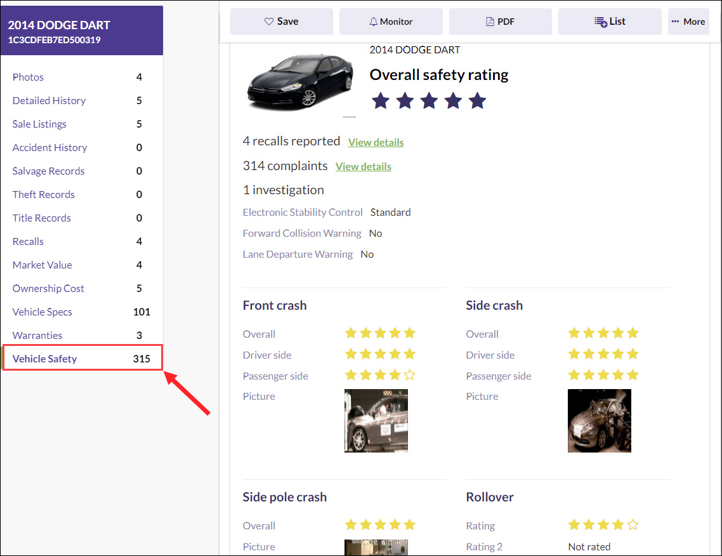
Task: Click the 'Front crash' heading
Action: click(x=275, y=305)
